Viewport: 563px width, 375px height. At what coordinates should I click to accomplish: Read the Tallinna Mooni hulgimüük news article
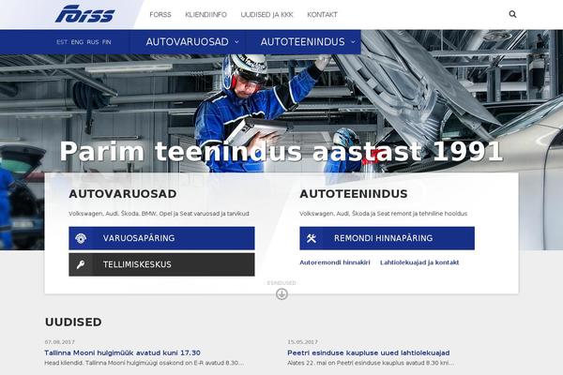(122, 352)
